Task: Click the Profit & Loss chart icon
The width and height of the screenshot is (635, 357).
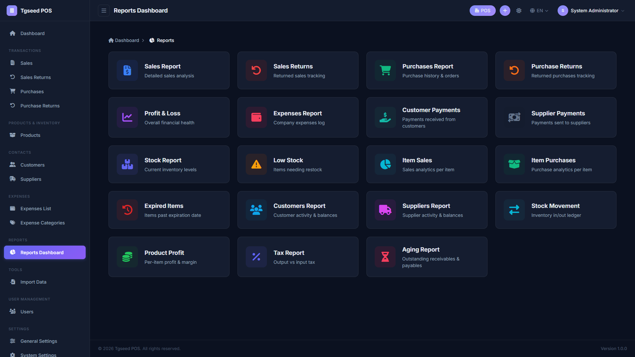Action: pos(127,117)
